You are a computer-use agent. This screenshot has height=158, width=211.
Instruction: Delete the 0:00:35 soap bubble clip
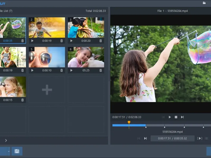click(x=22, y=41)
